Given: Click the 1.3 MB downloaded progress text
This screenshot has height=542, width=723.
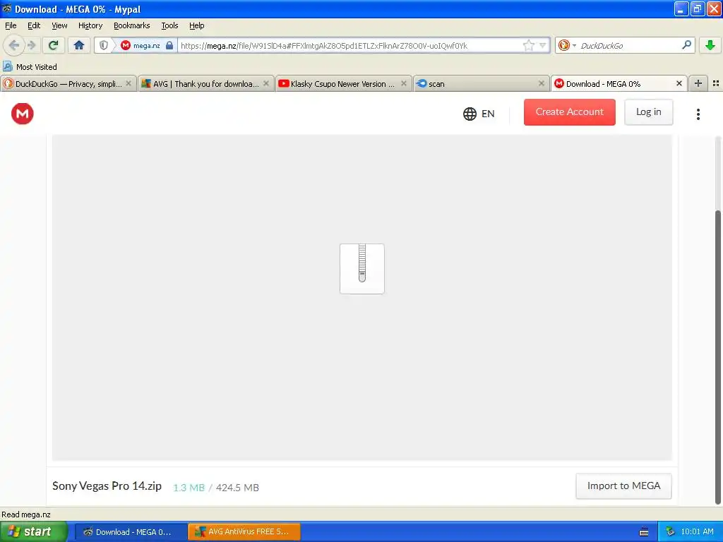Looking at the screenshot, I should point(189,487).
